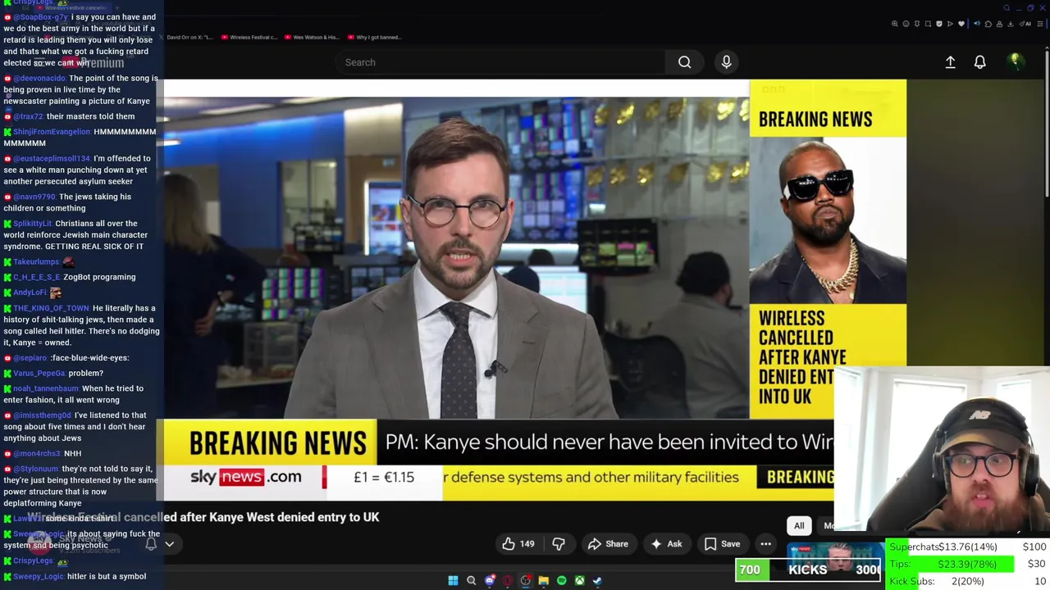The height and width of the screenshot is (590, 1050).
Task: Open the YouTube create/upload icon
Action: coord(950,62)
